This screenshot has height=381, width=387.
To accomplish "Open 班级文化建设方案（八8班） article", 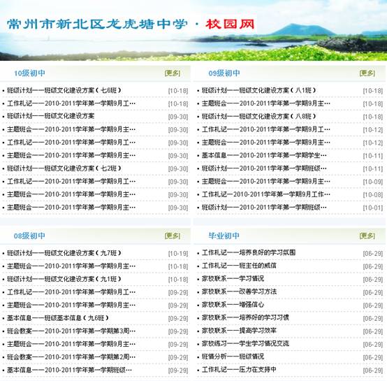I will pos(259,116).
